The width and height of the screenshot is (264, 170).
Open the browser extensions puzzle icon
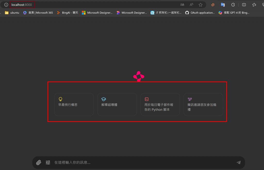pos(233,5)
